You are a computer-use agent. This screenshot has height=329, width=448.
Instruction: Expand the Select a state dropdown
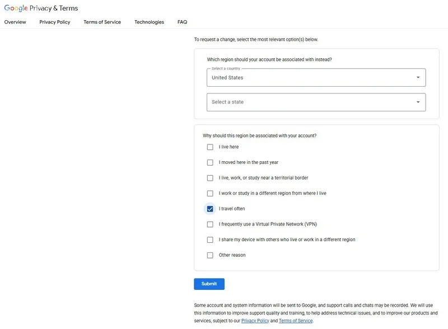point(316,102)
